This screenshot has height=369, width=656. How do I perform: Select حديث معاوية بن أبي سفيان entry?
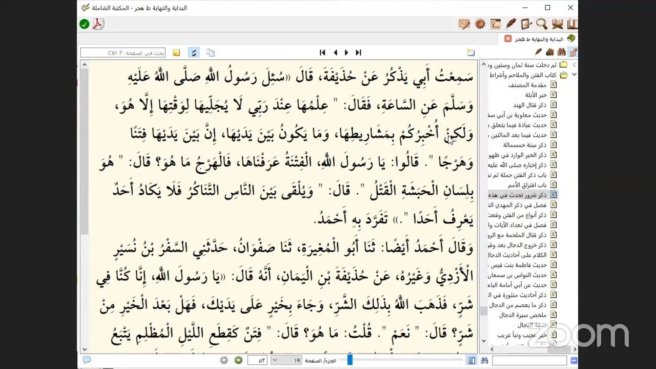pos(518,115)
